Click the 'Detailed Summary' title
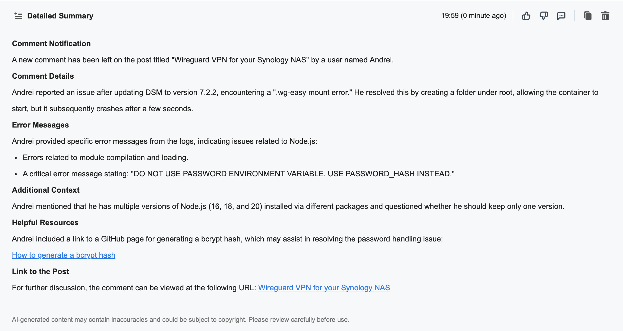 [60, 16]
